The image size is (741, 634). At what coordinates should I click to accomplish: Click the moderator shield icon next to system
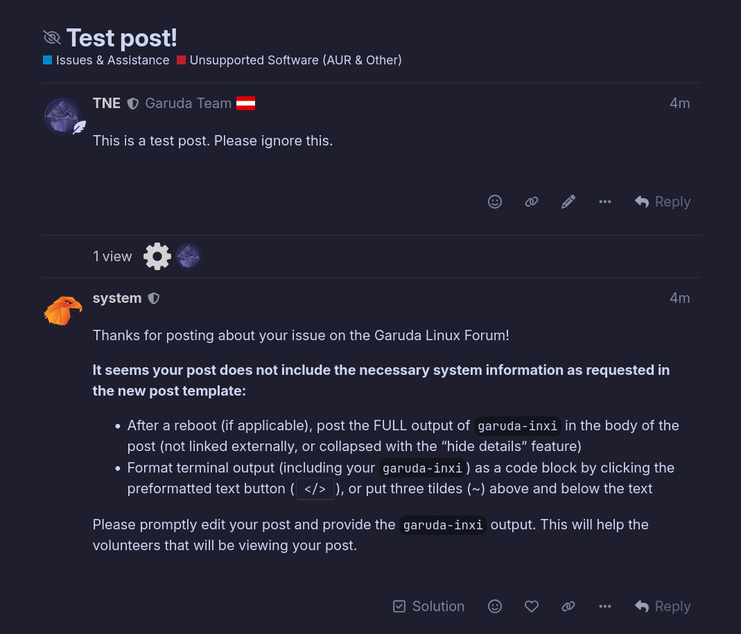(154, 299)
